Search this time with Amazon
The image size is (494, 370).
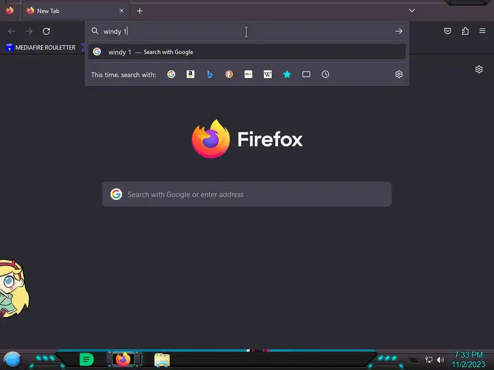pyautogui.click(x=190, y=74)
